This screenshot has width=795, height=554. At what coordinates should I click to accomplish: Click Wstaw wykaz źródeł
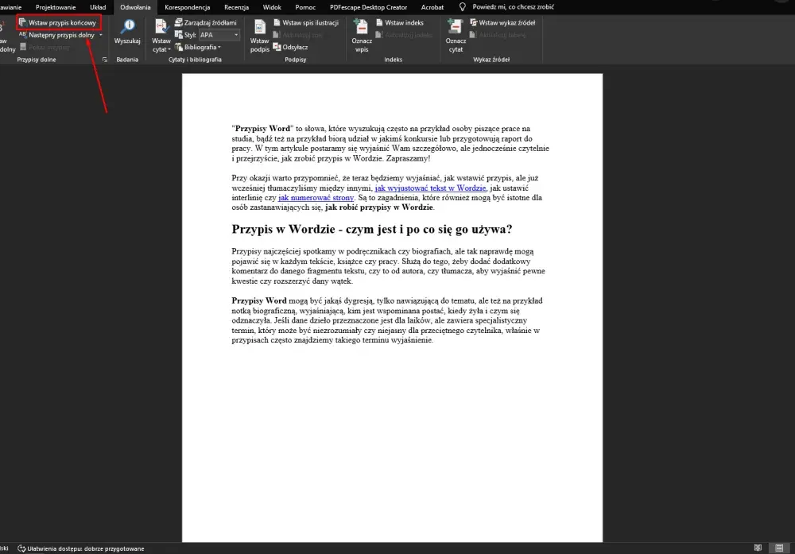502,22
